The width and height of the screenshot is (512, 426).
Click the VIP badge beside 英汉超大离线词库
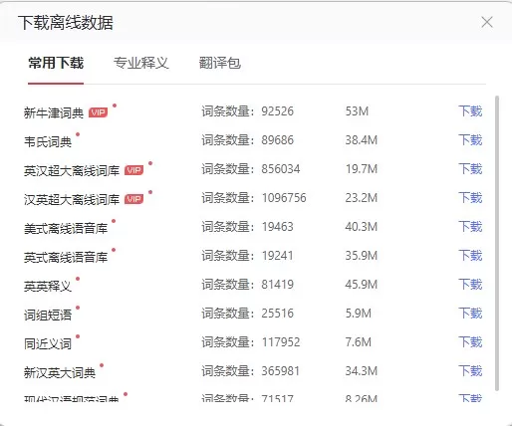click(133, 170)
